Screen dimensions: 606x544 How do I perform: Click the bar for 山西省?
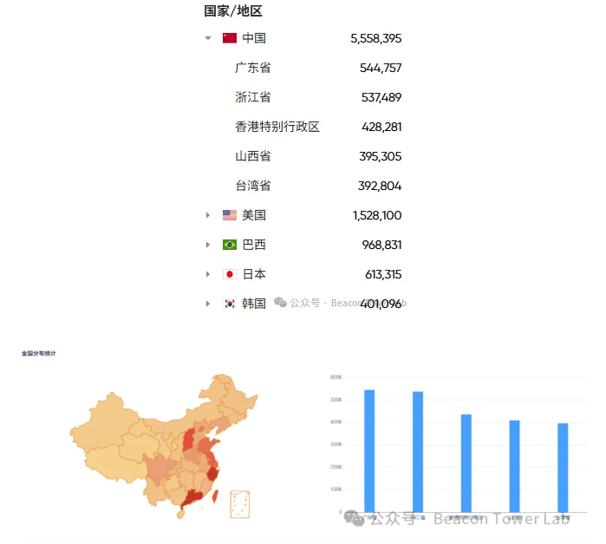point(514,466)
